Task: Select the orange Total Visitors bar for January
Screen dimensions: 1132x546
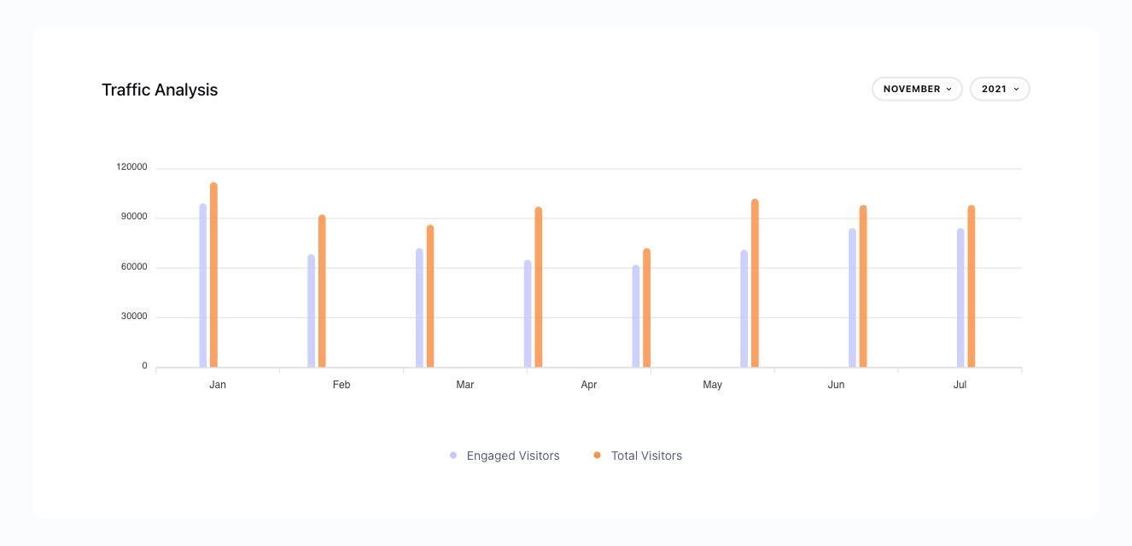Action: point(213,273)
